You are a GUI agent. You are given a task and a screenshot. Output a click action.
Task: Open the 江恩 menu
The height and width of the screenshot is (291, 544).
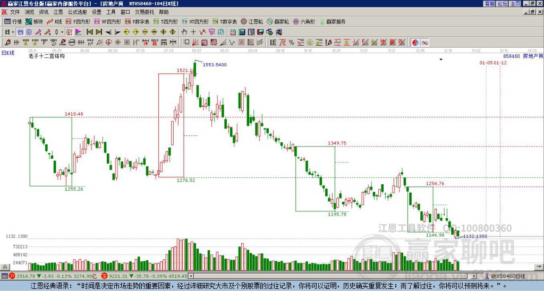[x=58, y=12]
